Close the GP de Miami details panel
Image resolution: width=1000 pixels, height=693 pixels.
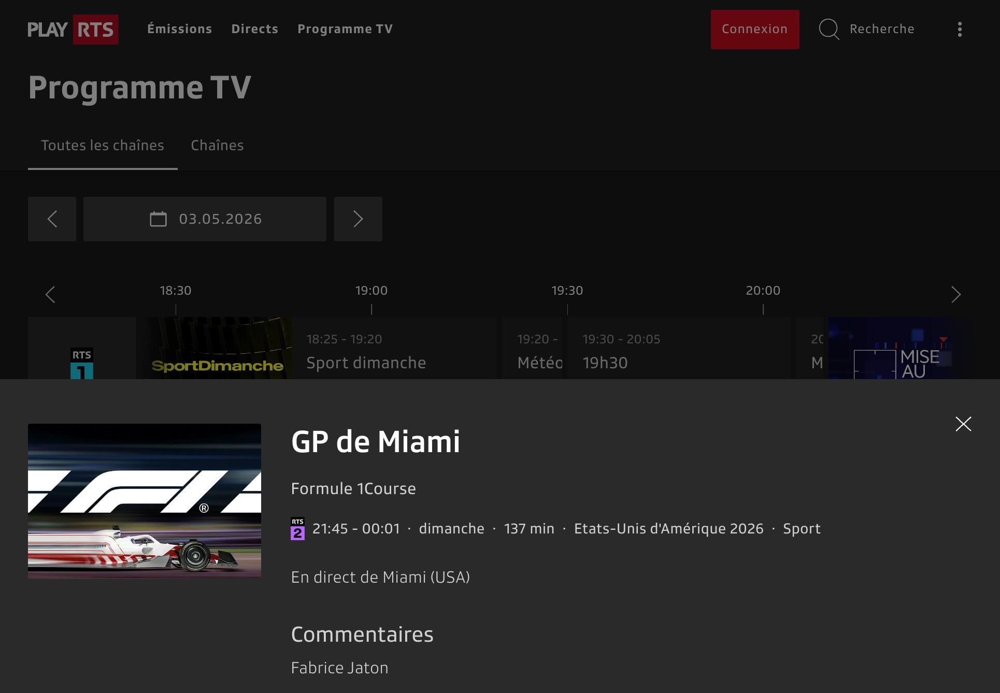tap(963, 424)
